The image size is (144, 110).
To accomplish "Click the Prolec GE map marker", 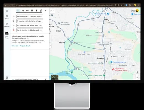I will [x=102, y=32].
